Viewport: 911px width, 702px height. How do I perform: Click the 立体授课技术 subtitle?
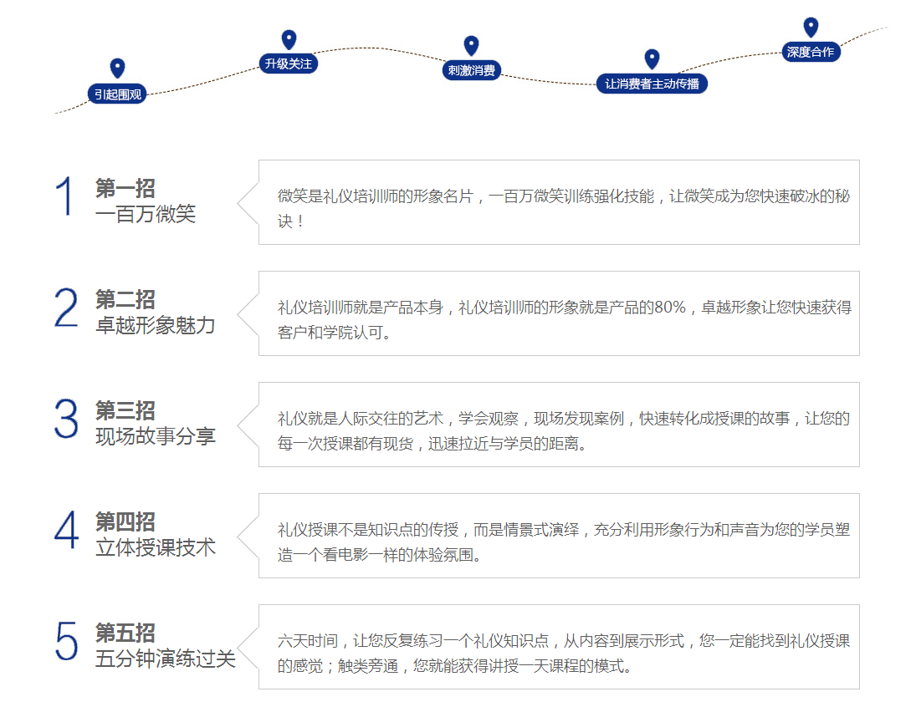[x=155, y=547]
